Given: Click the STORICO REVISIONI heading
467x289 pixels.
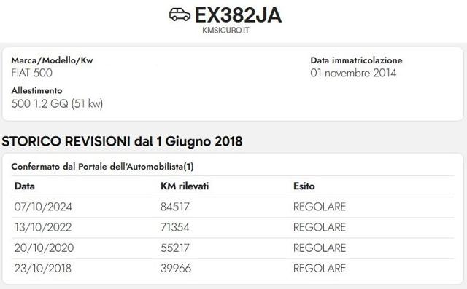Looking at the screenshot, I should (x=122, y=141).
